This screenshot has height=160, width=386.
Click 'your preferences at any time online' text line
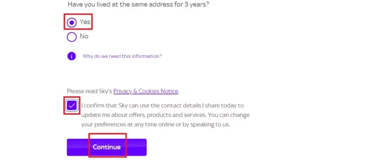(156, 125)
